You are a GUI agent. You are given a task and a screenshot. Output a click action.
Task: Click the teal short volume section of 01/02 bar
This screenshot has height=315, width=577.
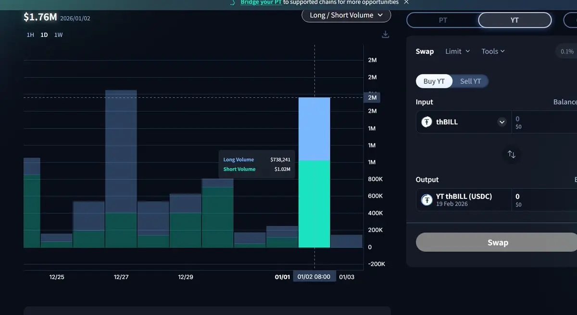(x=314, y=204)
